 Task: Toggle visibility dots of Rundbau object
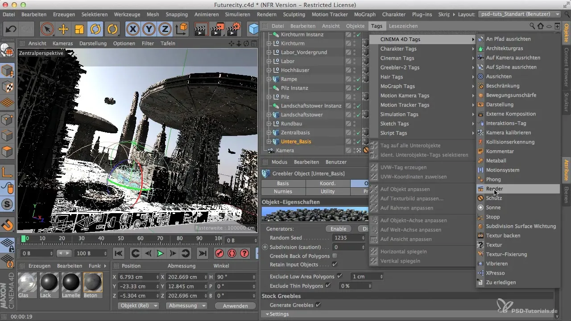(355, 123)
